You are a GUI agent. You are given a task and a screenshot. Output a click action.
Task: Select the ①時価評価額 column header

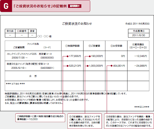[x=72, y=46]
